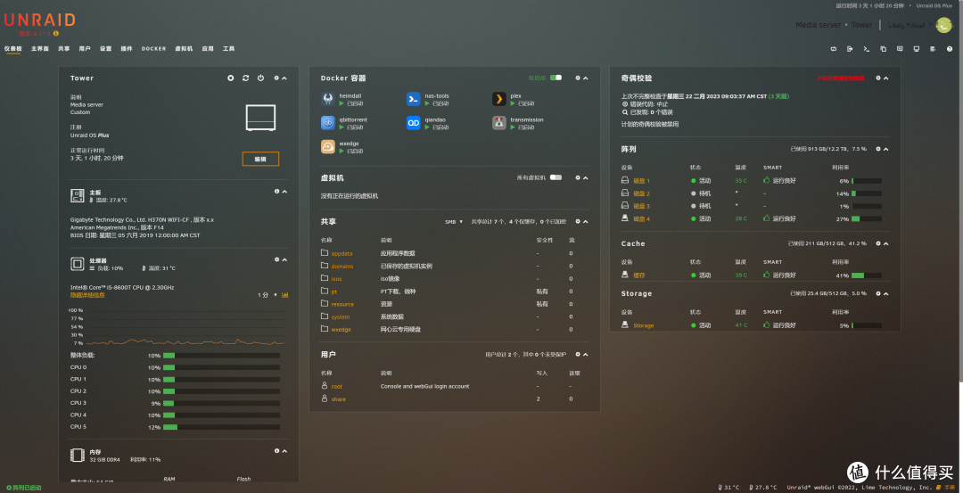Collapse the 奇偶校验 panel chevron
The width and height of the screenshot is (963, 493).
pos(886,78)
